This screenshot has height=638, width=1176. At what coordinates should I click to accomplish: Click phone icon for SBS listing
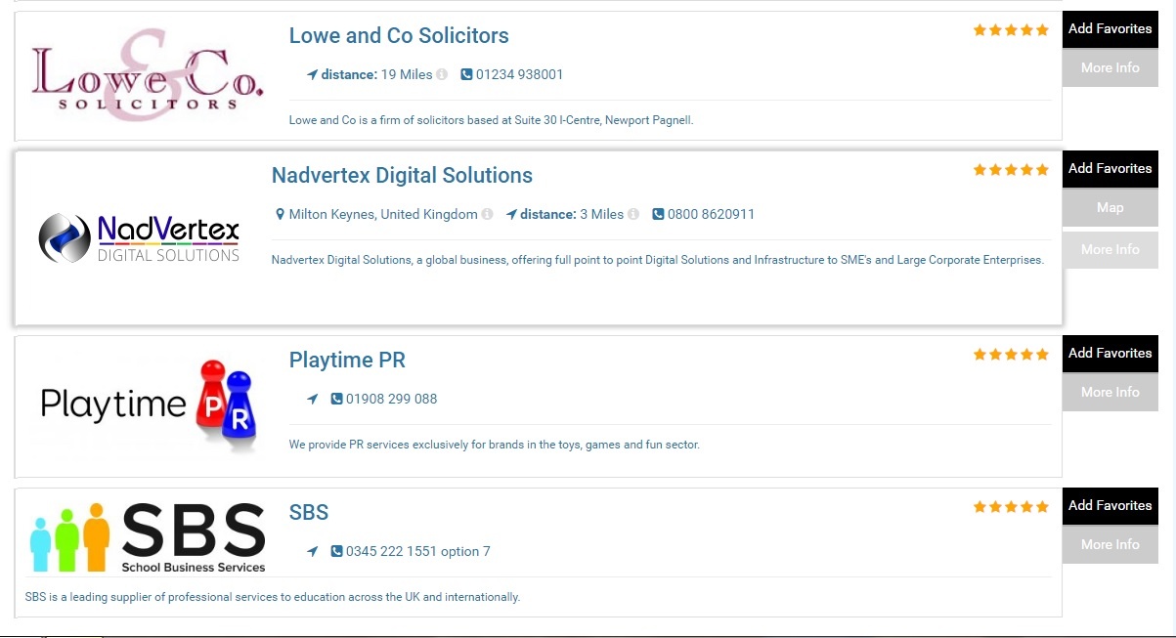(337, 552)
